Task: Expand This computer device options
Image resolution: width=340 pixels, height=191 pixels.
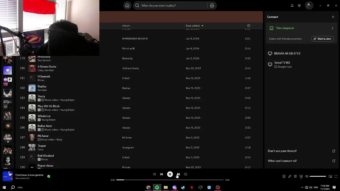Action: (x=332, y=28)
